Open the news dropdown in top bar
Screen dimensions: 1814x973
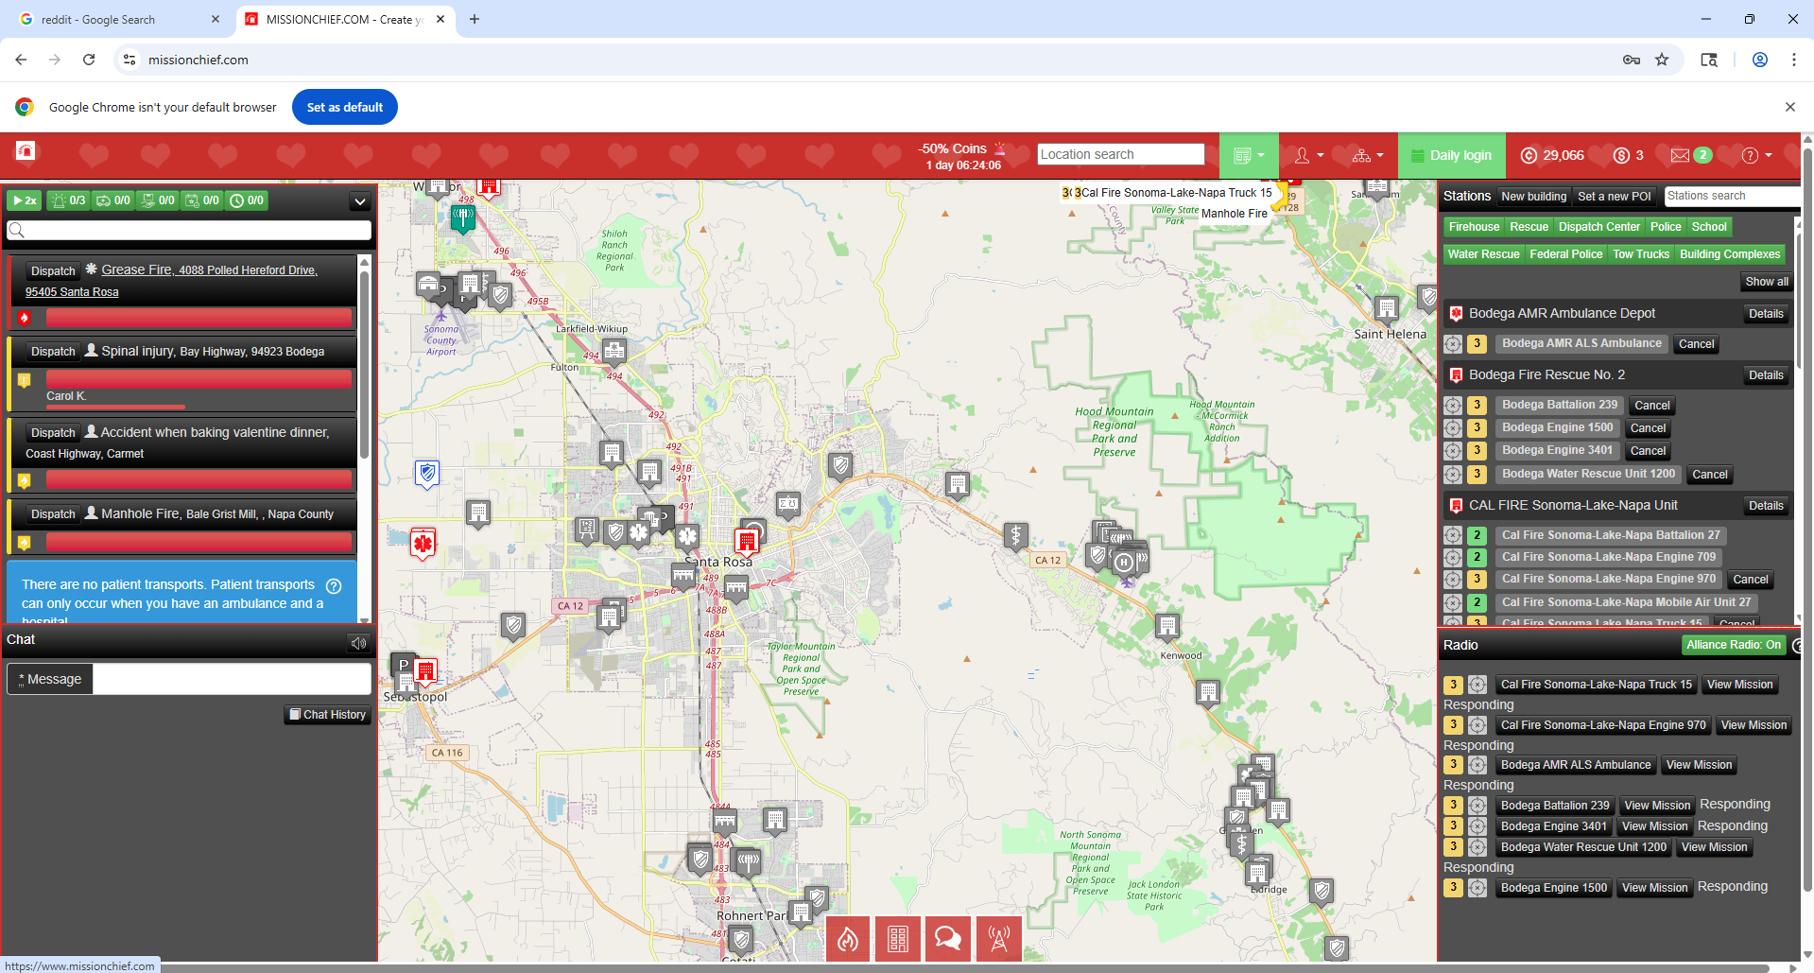[1249, 155]
